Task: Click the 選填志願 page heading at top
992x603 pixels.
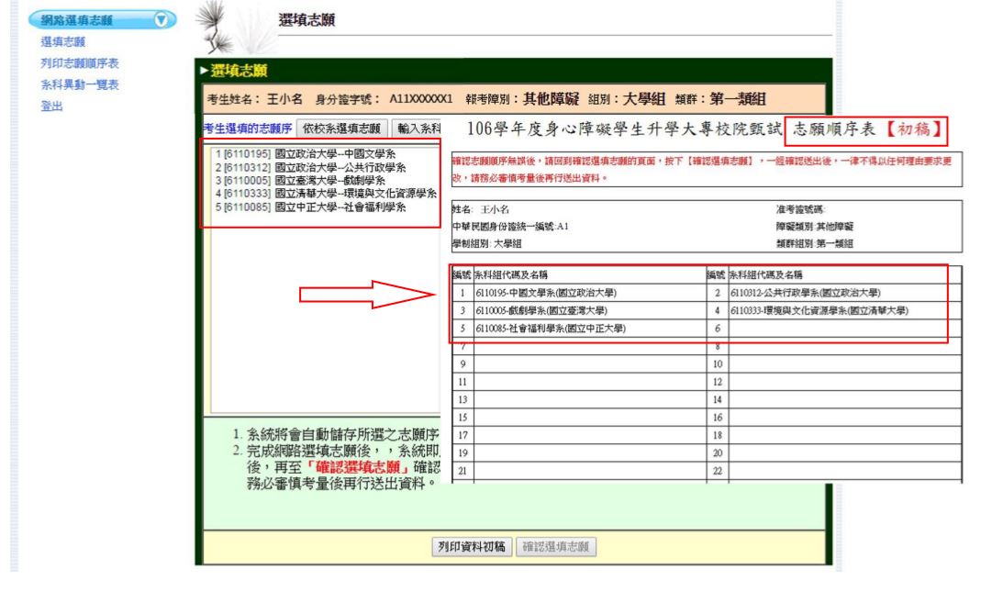Action: (307, 19)
